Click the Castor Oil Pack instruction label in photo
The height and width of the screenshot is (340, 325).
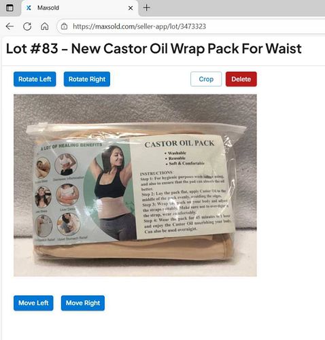182,187
